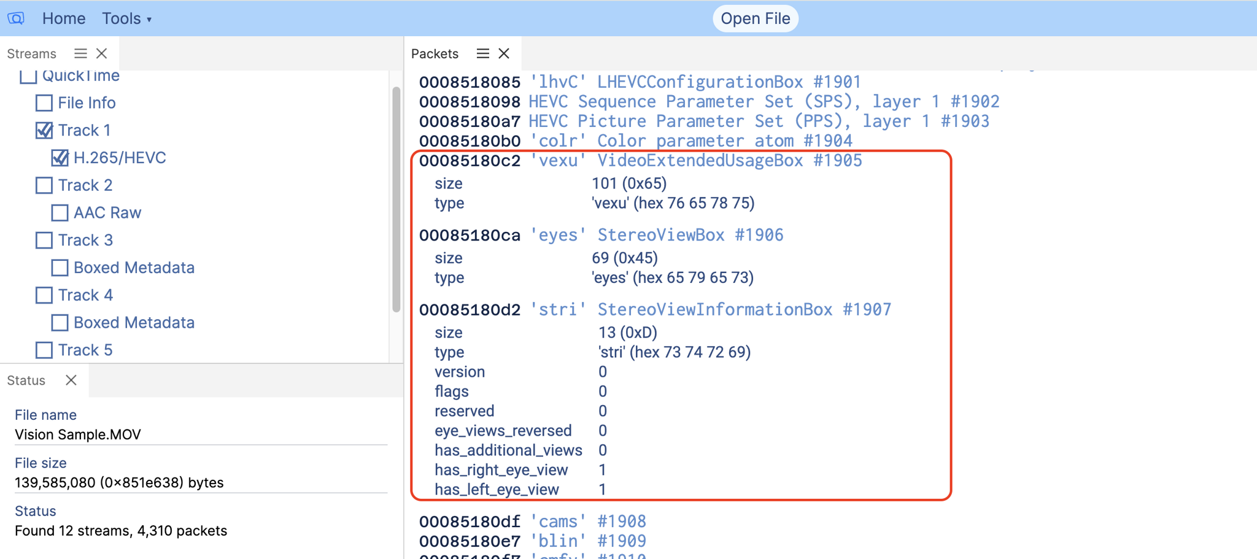Disable the H.265/HEVC stream checkbox
The width and height of the screenshot is (1257, 559).
60,158
